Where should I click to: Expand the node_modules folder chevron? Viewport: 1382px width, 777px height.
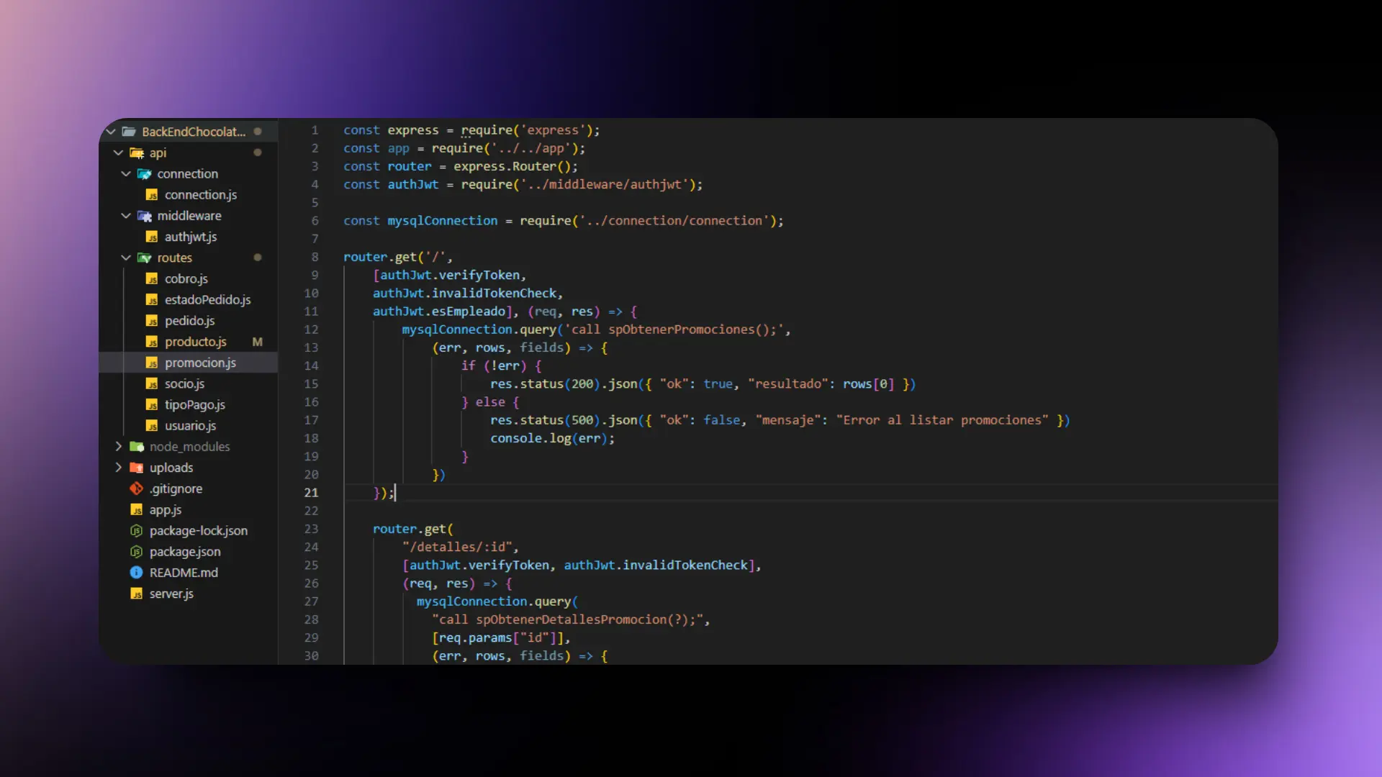coord(119,446)
